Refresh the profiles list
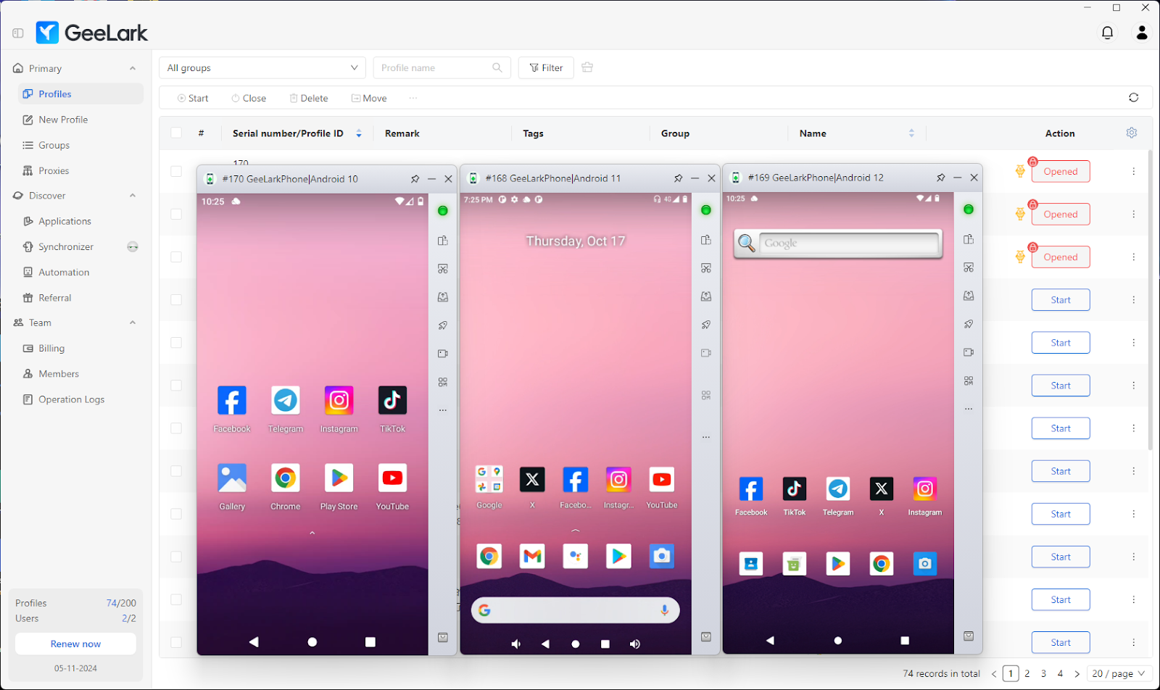Viewport: 1160px width, 690px height. click(1133, 98)
